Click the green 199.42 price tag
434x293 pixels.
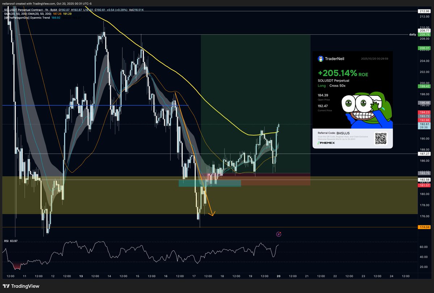point(424,86)
